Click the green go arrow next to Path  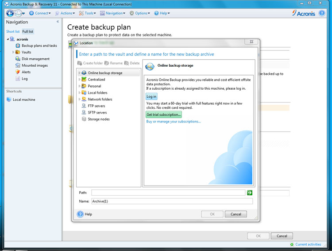[250, 193]
